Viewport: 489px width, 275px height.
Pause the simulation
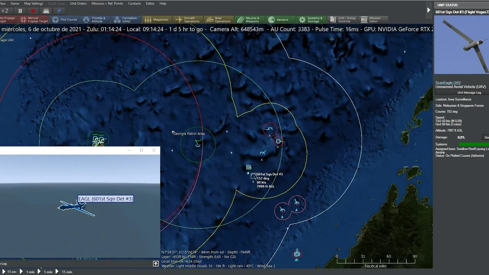pyautogui.click(x=20, y=11)
